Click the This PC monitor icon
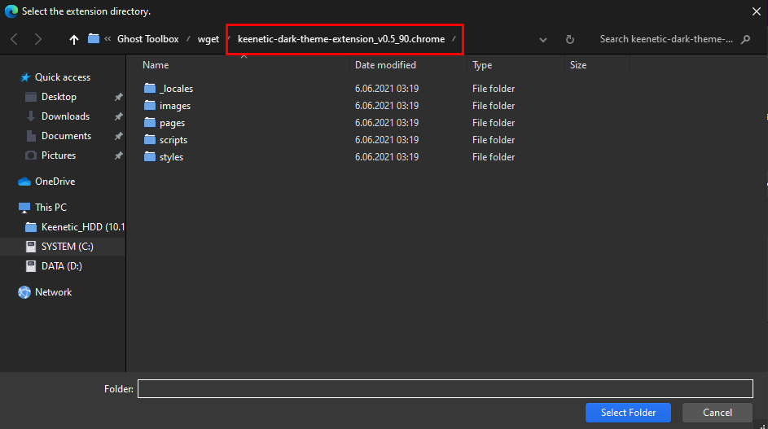The image size is (768, 429). (24, 208)
